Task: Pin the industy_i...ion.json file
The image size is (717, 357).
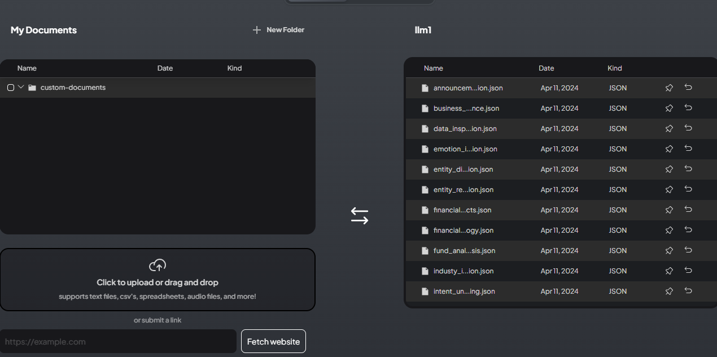Action: [669, 271]
